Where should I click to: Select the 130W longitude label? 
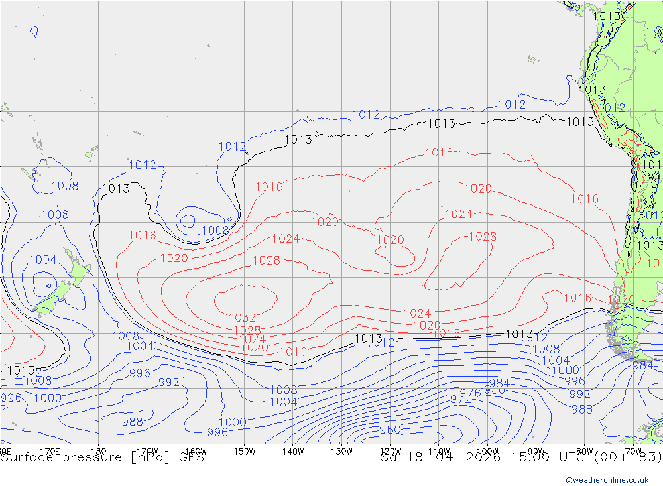pos(341,452)
